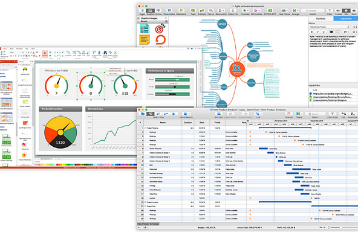Select checklist clipart in Scrum library

pyautogui.click(x=145, y=28)
